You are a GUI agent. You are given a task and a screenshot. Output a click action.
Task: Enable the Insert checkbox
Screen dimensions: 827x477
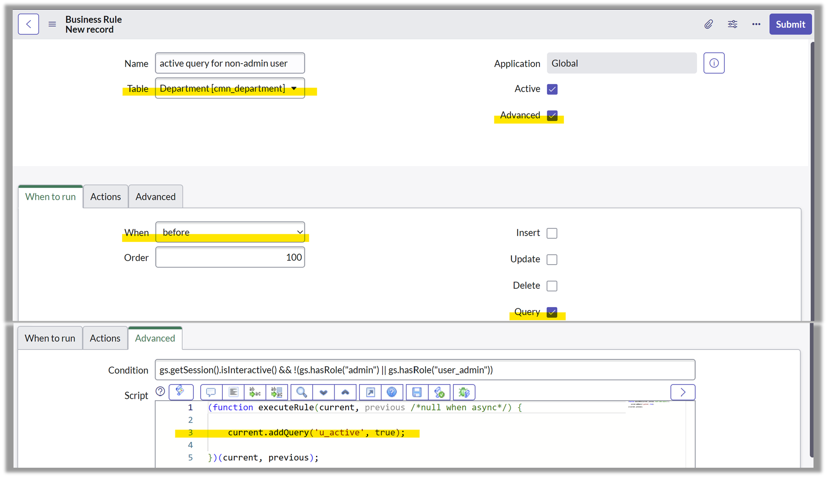tap(552, 233)
